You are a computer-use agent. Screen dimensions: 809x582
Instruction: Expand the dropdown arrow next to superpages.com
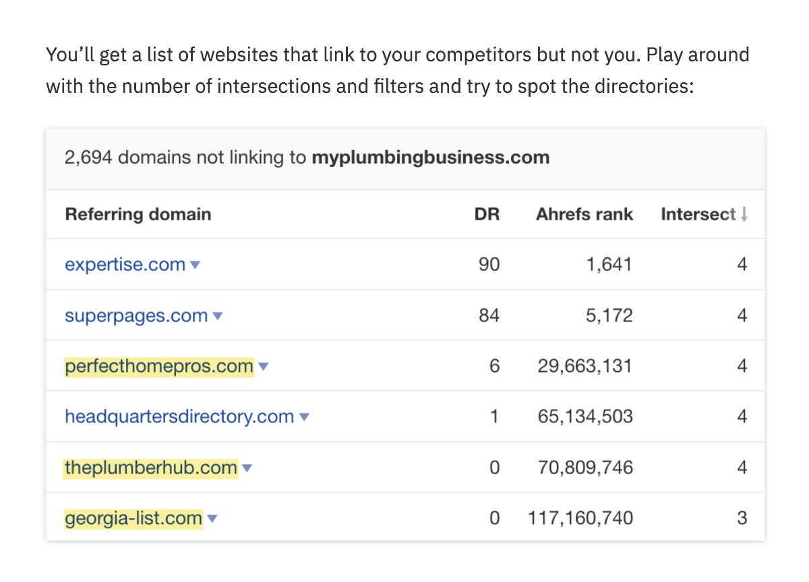coord(217,316)
